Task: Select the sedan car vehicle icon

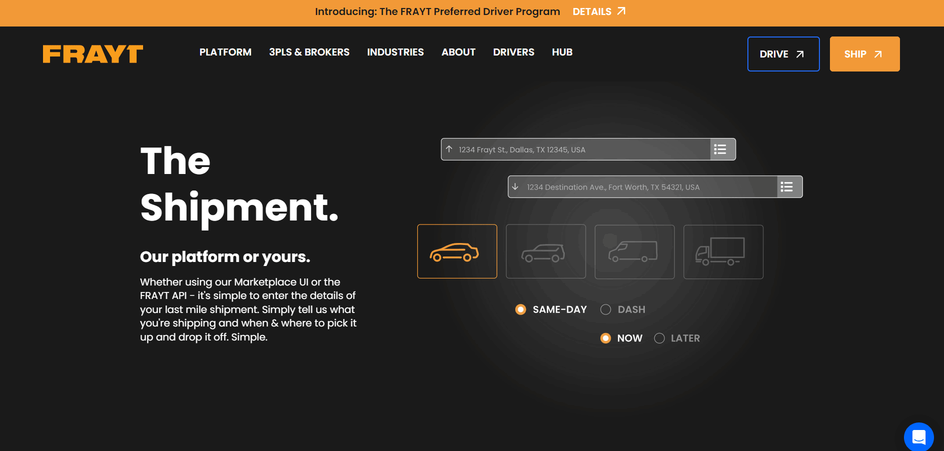Action: (x=457, y=251)
